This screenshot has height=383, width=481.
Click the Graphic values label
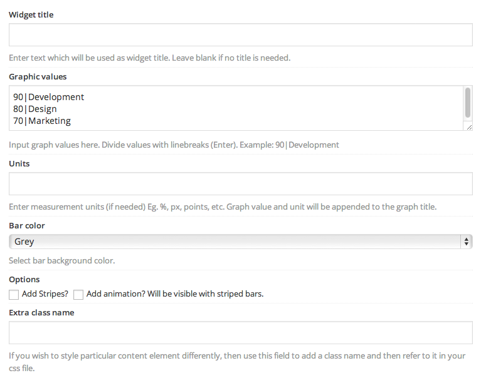[38, 77]
